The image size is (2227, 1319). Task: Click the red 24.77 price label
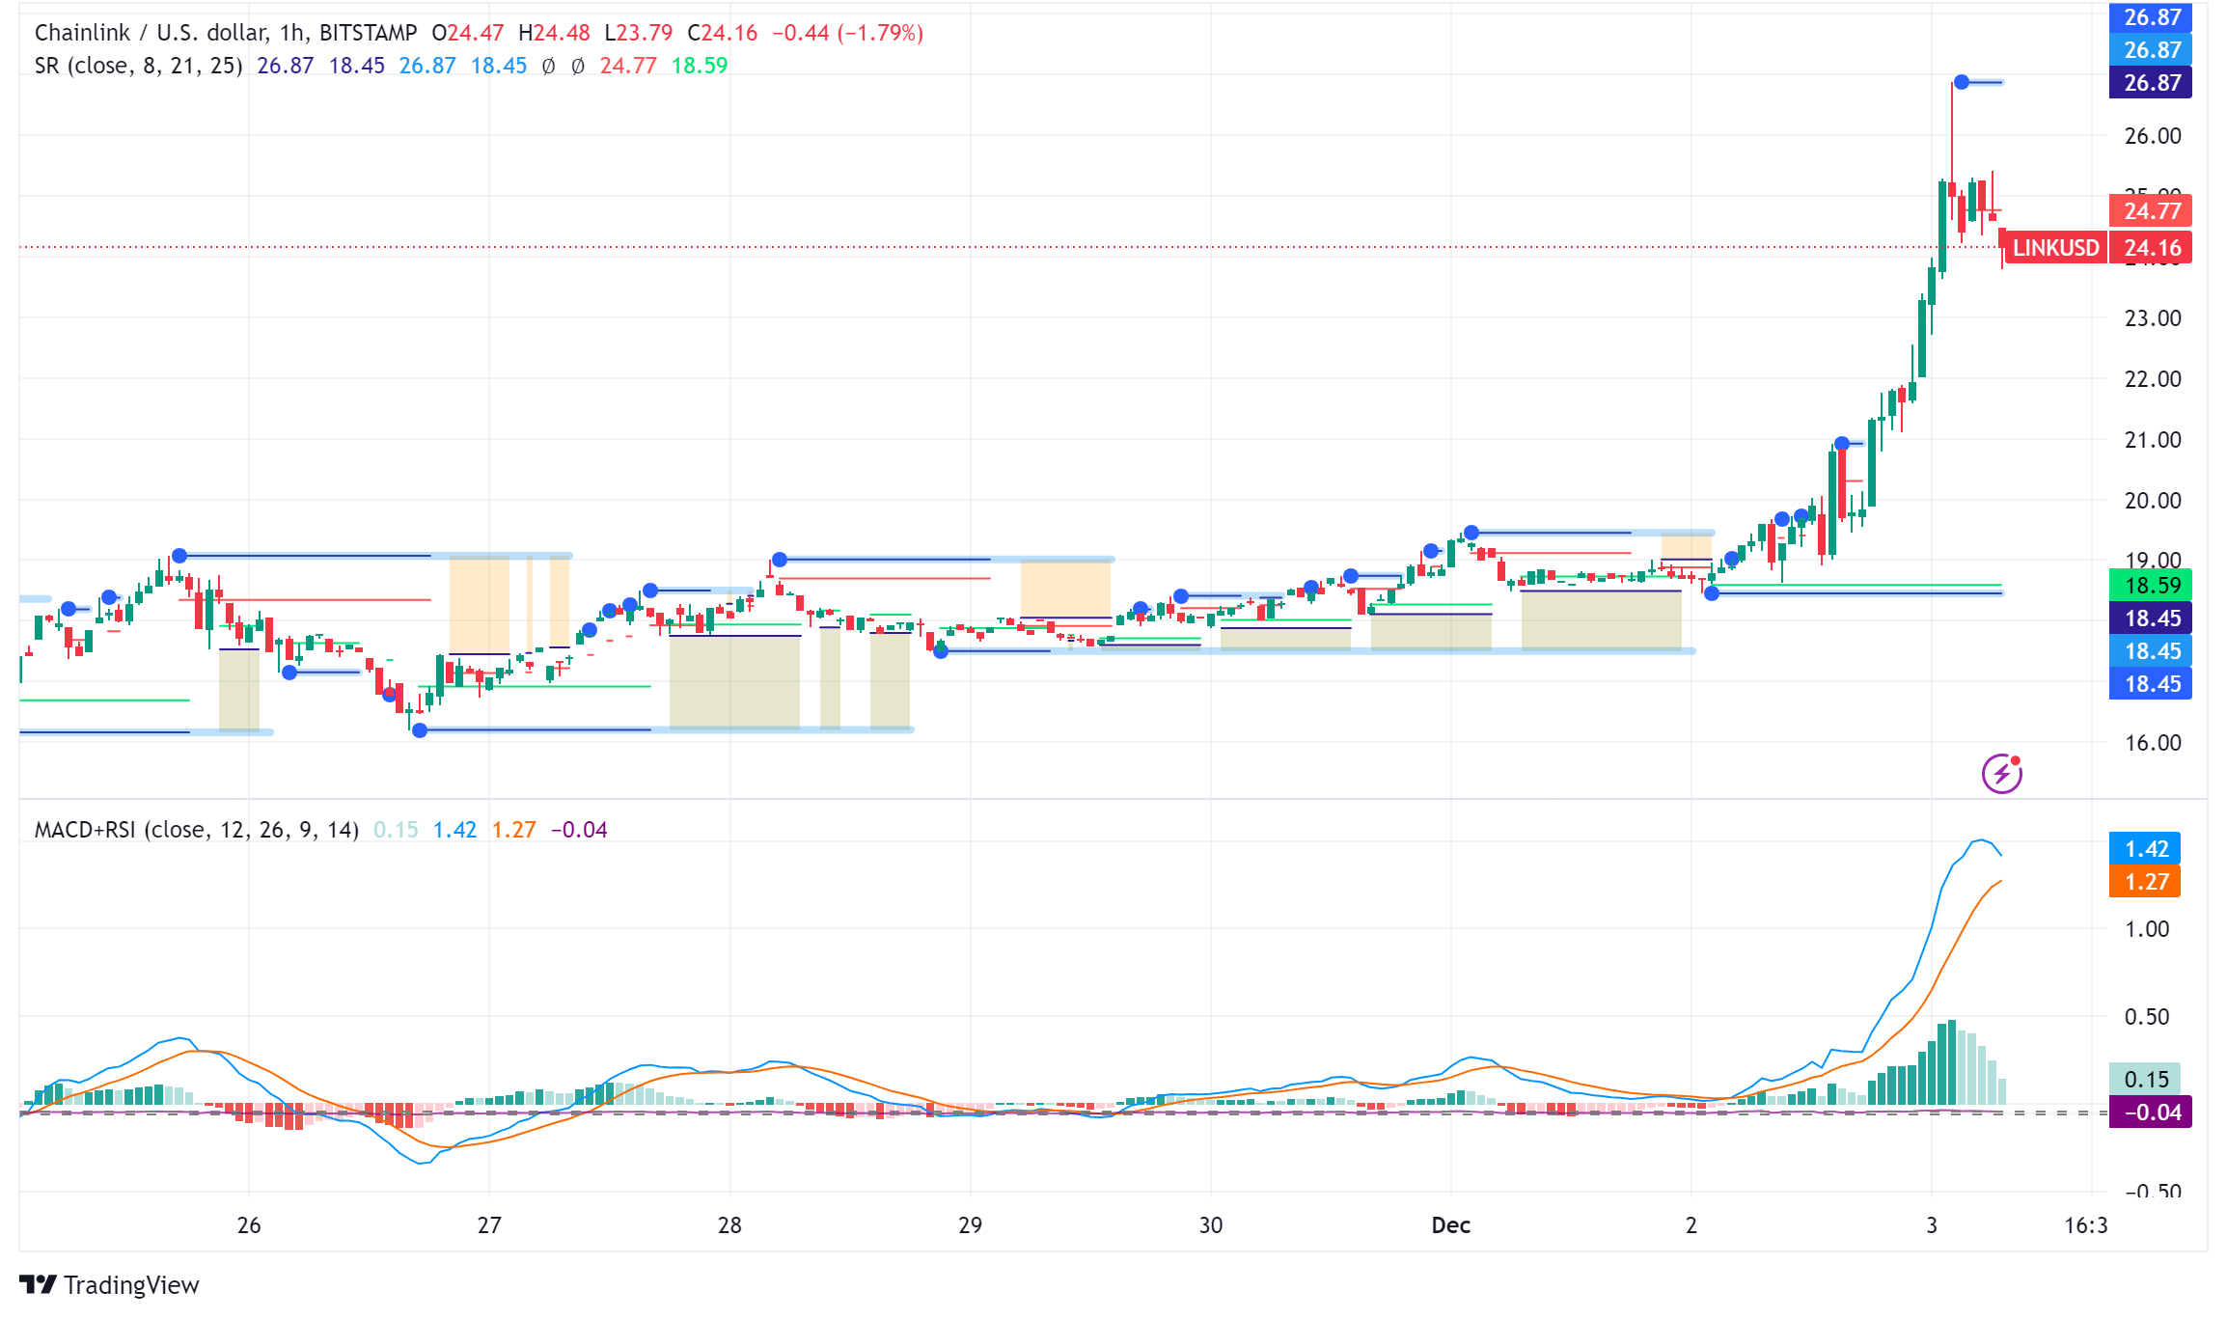point(2152,210)
